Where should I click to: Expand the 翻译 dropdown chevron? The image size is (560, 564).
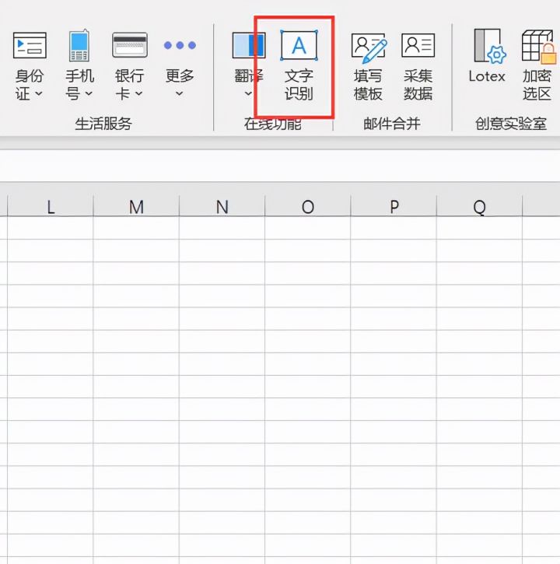tap(248, 94)
